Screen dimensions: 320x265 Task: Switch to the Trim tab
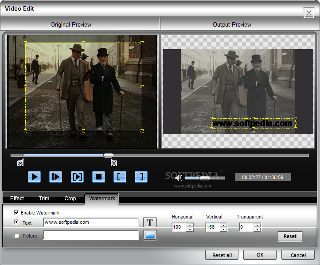point(44,198)
